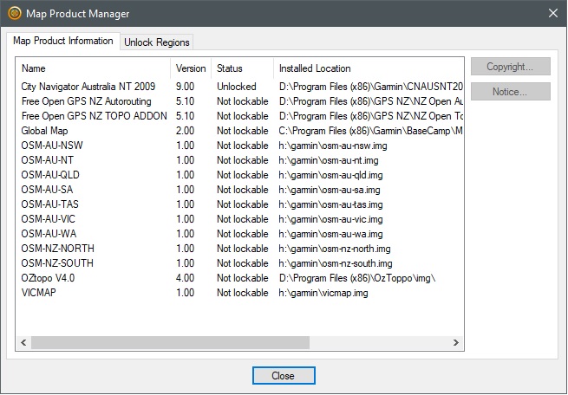Screen dimensions: 568x395
Task: Click the Unlocked status cell
Action: tap(237, 87)
